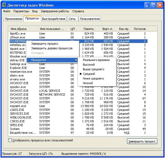Select the mspaint.exe process row
The width and height of the screenshot is (165, 158).
click(78, 106)
